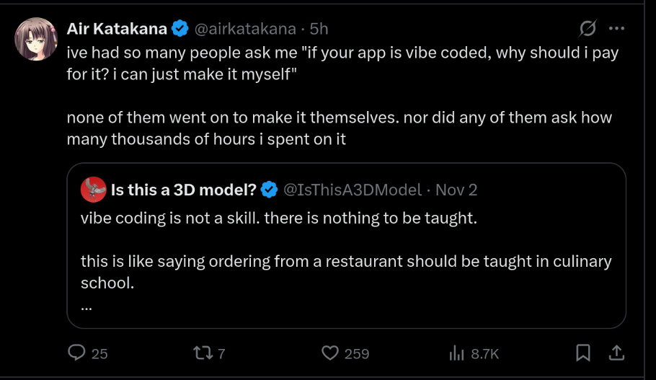Image resolution: width=656 pixels, height=380 pixels.
Task: Click the "Is this a 3D model?" name
Action: (184, 190)
